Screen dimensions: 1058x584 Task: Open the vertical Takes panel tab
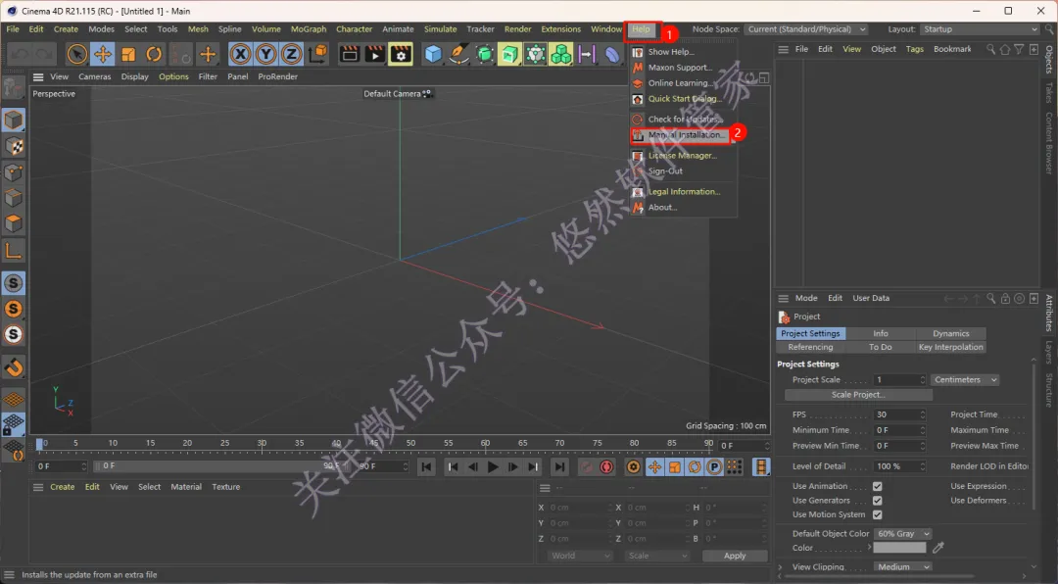tap(1049, 92)
